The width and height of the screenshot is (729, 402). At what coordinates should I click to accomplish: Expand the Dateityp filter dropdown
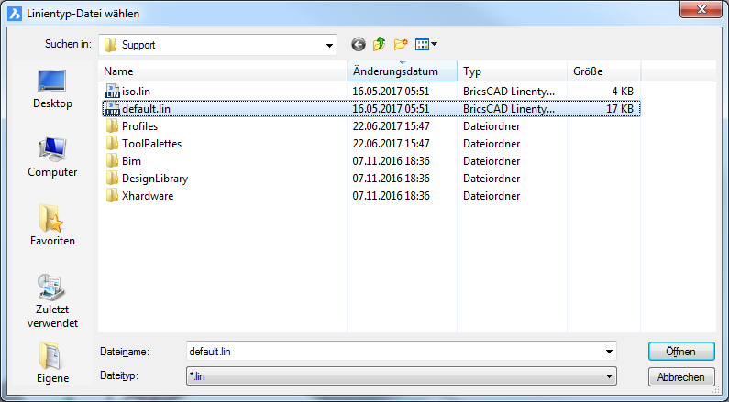(609, 375)
